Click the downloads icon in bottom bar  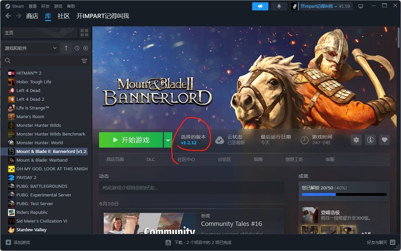click(168, 242)
